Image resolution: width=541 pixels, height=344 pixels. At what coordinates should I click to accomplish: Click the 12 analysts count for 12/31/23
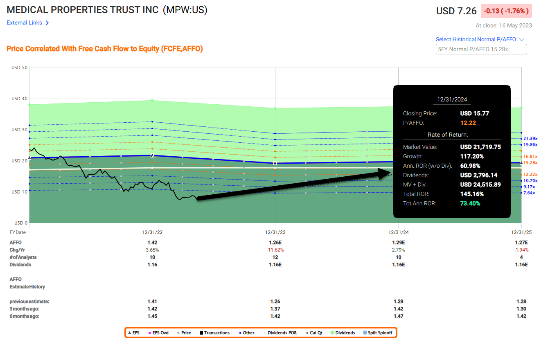[x=275, y=257]
